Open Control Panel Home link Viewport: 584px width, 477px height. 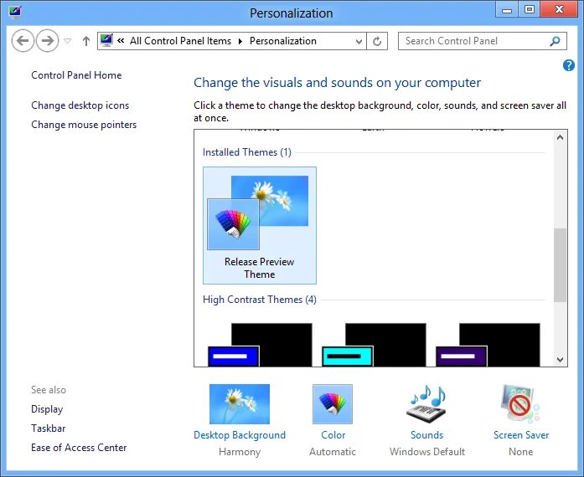76,75
